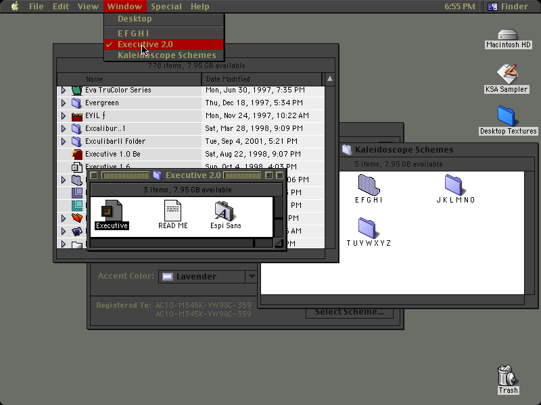Sort list by the Name column

pyautogui.click(x=129, y=79)
